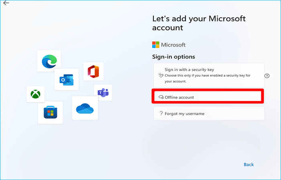The height and width of the screenshot is (180, 281).
Task: Click the Xbox icon
Action: (35, 94)
